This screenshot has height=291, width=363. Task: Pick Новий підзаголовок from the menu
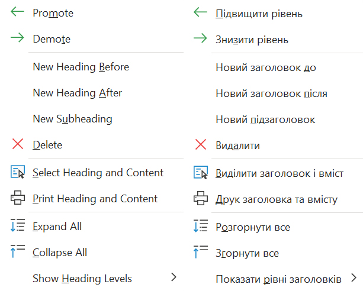265,119
